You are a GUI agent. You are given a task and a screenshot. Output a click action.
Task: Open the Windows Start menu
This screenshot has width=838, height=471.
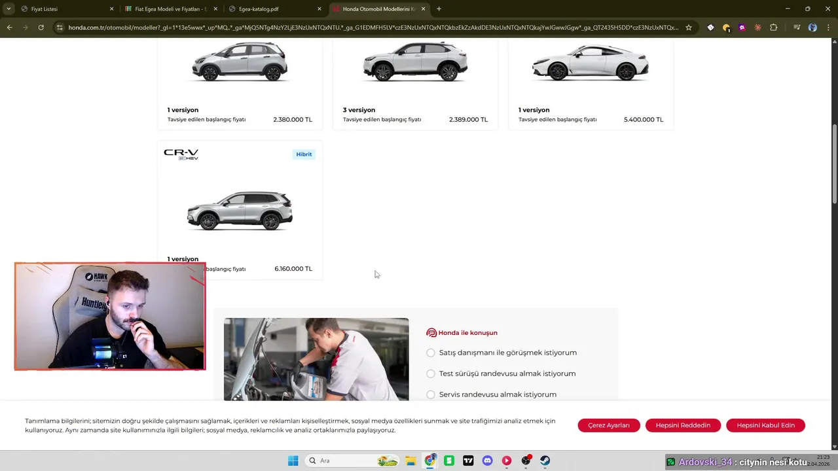293,461
